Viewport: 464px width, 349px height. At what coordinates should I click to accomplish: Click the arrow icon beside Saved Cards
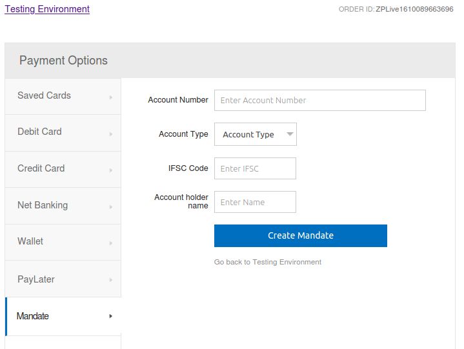click(111, 97)
